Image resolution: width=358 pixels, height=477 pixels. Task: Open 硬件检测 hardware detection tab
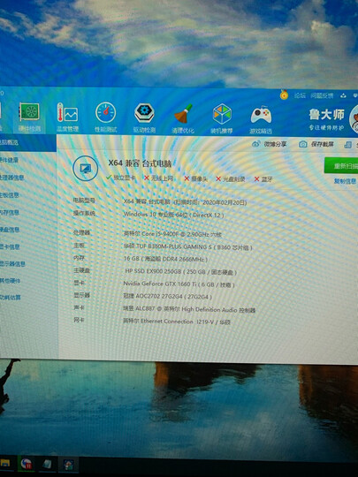coord(29,117)
